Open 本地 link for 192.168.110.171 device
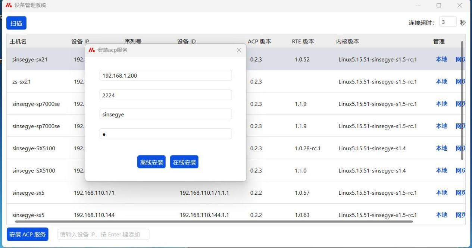 441,192
